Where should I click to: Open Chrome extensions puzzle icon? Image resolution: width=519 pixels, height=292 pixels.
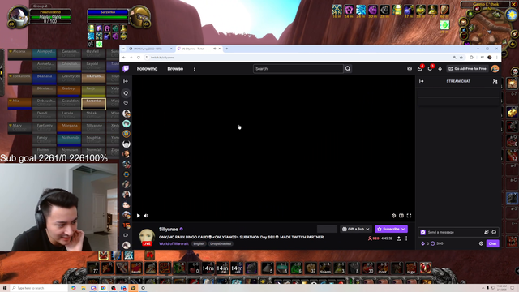[x=471, y=58]
